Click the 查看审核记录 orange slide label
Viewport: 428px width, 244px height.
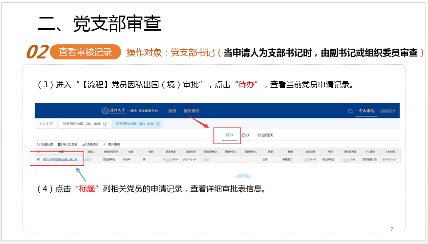click(86, 52)
